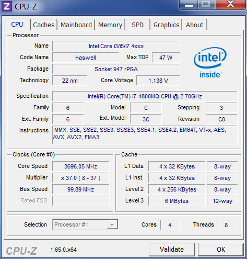Switch to the Caches tab
Screen dimensions: 247x259
(x=44, y=25)
